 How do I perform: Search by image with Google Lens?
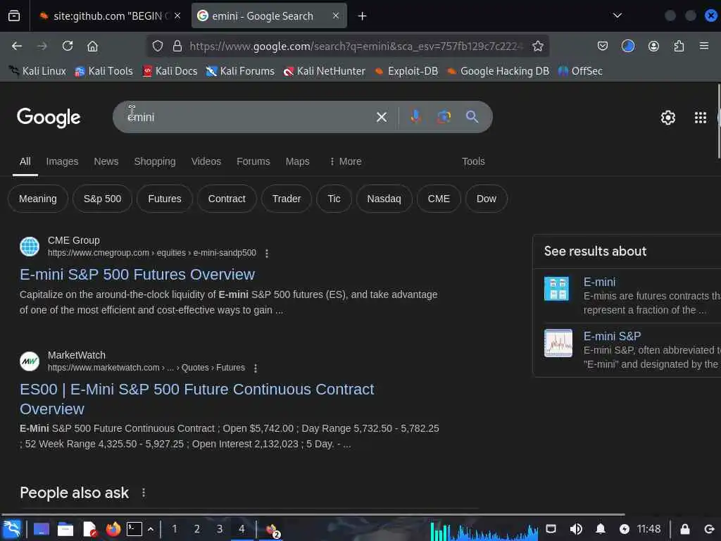point(444,117)
